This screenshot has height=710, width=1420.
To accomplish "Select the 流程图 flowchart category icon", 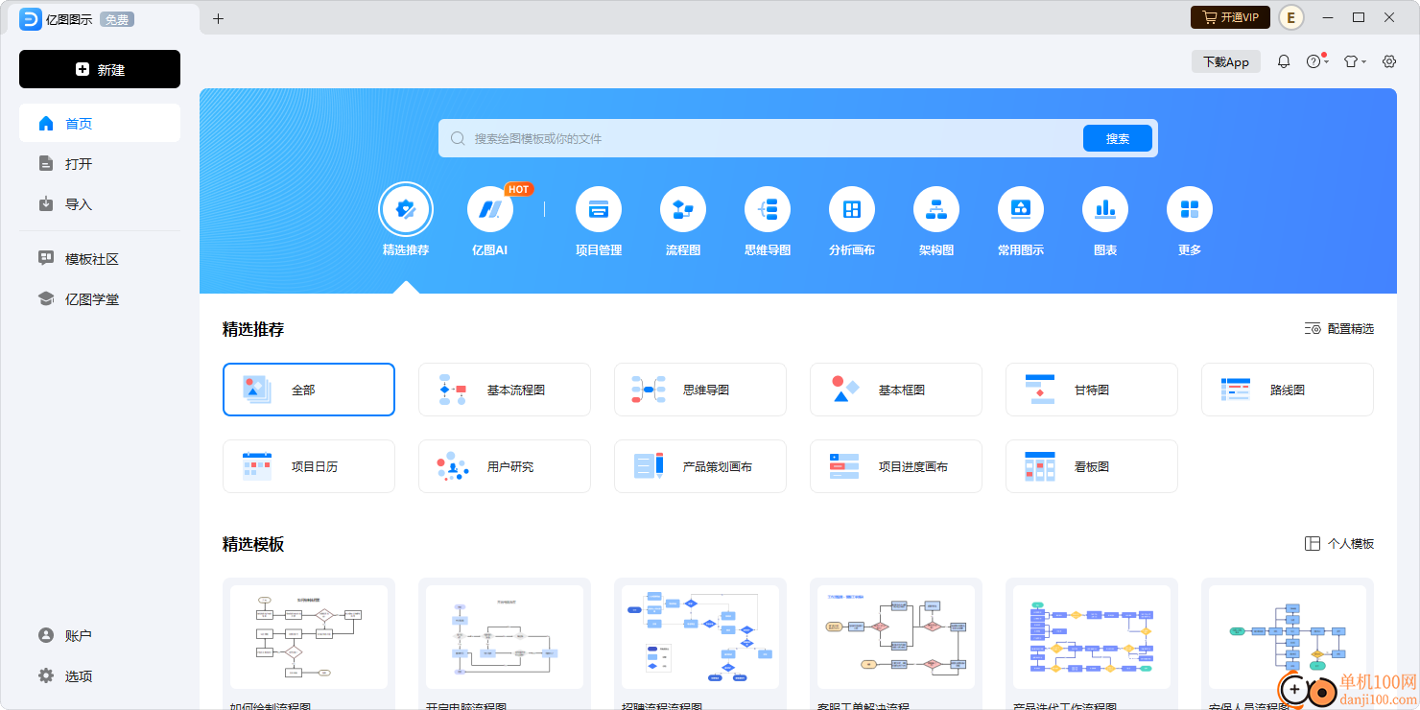I will click(x=683, y=209).
